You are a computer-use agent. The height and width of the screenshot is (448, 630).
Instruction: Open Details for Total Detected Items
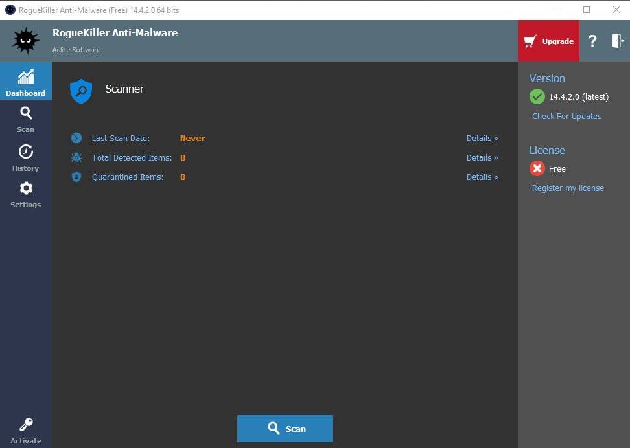point(482,157)
